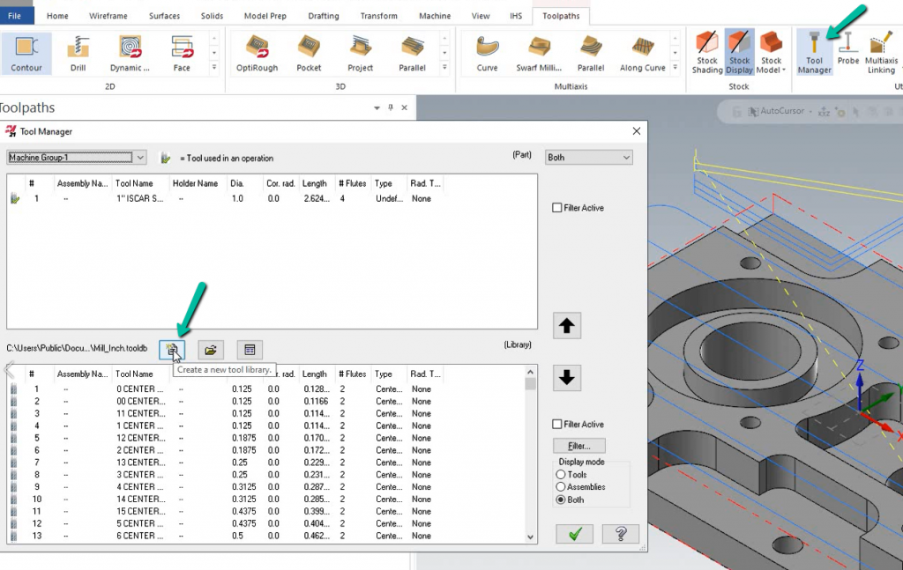Open the Machine tab
The width and height of the screenshot is (903, 570).
pos(435,16)
